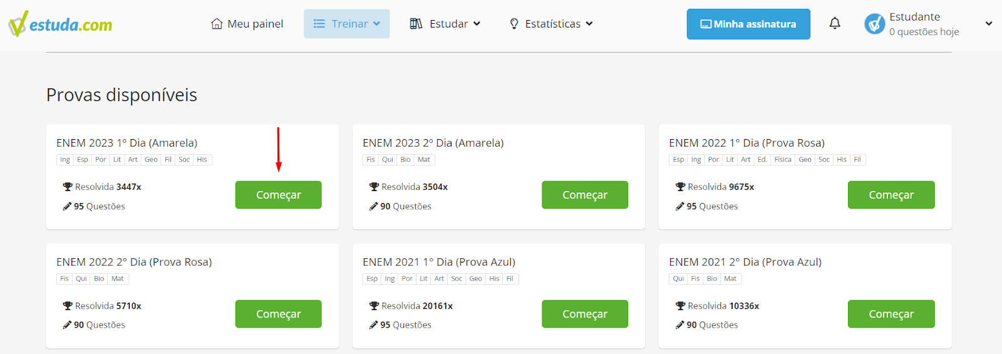Screen dimensions: 1002x354
Task: Select the Mat tag on ENEM 2023 2º Dia
Action: point(424,160)
